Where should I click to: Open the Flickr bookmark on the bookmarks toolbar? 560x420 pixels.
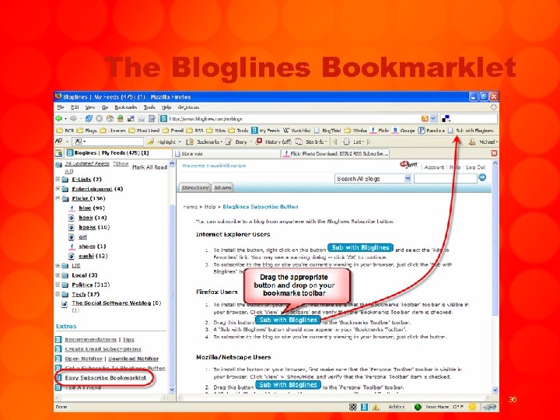380,131
